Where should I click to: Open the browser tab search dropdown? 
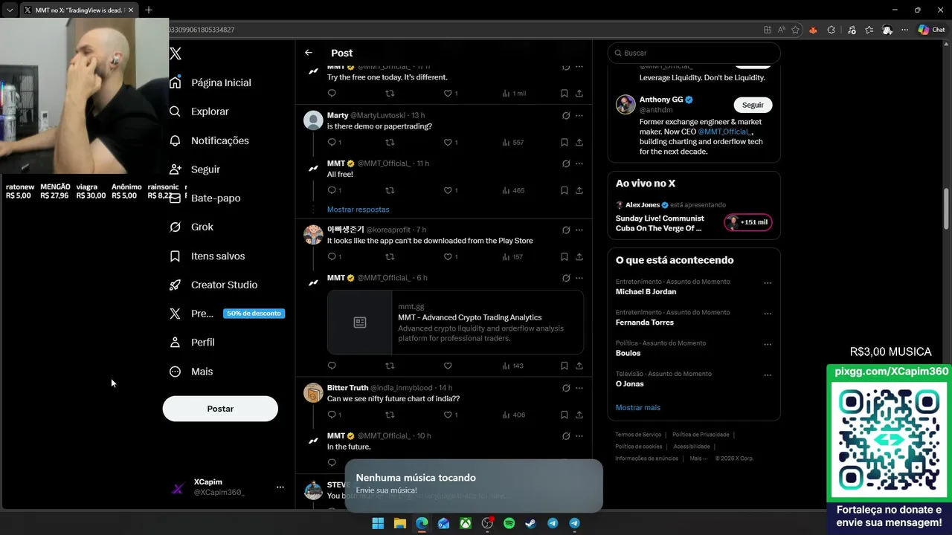(10, 10)
